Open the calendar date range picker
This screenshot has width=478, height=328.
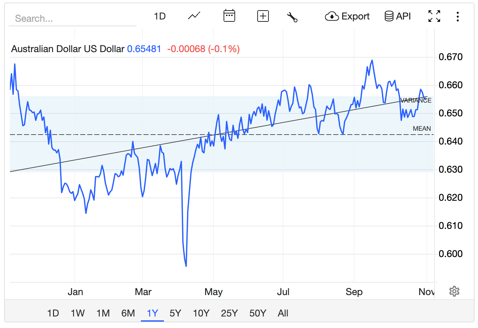click(x=229, y=16)
